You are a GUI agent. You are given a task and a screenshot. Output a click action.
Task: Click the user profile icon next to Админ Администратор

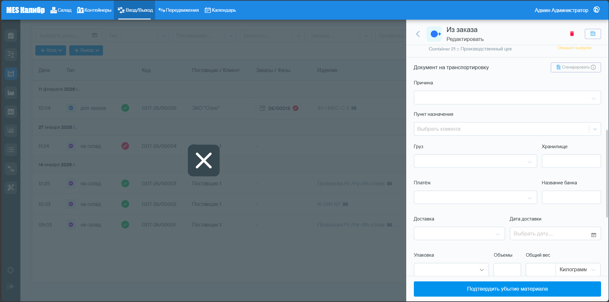coord(597,10)
